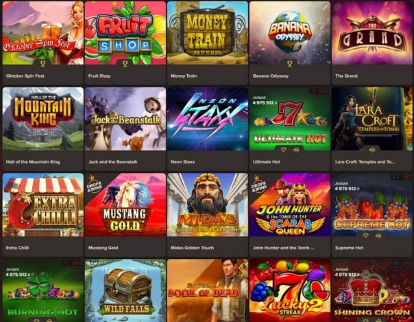This screenshot has width=414, height=322.
Task: Click the trophy icon under Banana Odyssey
Action: point(290,63)
